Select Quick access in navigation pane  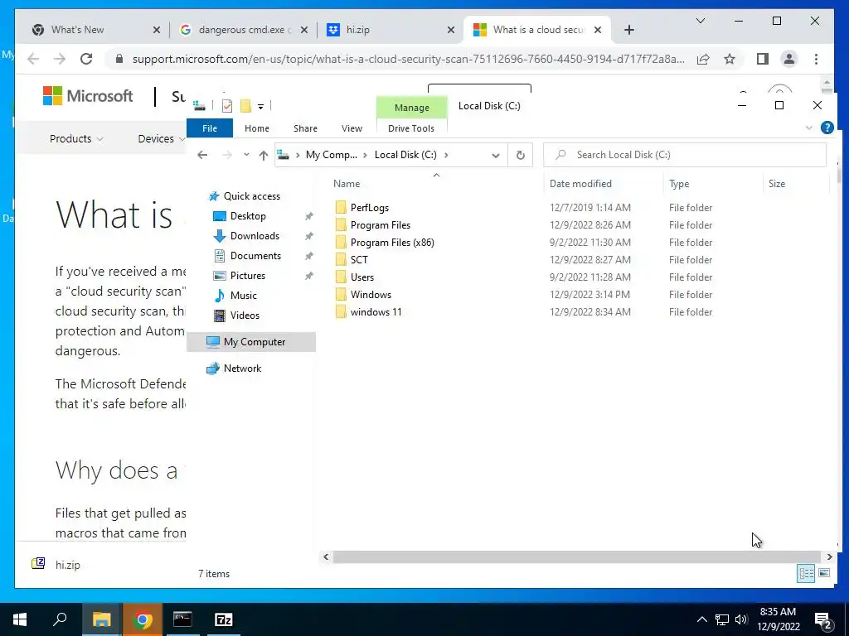(252, 196)
